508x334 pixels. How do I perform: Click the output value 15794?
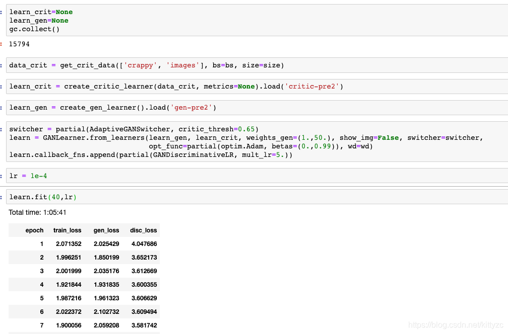[19, 44]
